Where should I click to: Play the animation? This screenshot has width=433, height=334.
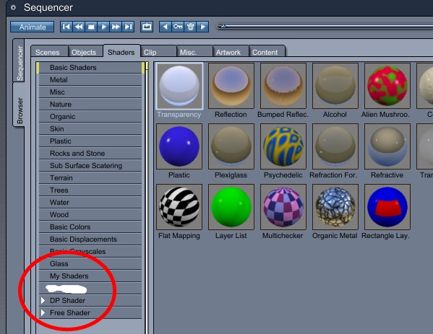[103, 27]
